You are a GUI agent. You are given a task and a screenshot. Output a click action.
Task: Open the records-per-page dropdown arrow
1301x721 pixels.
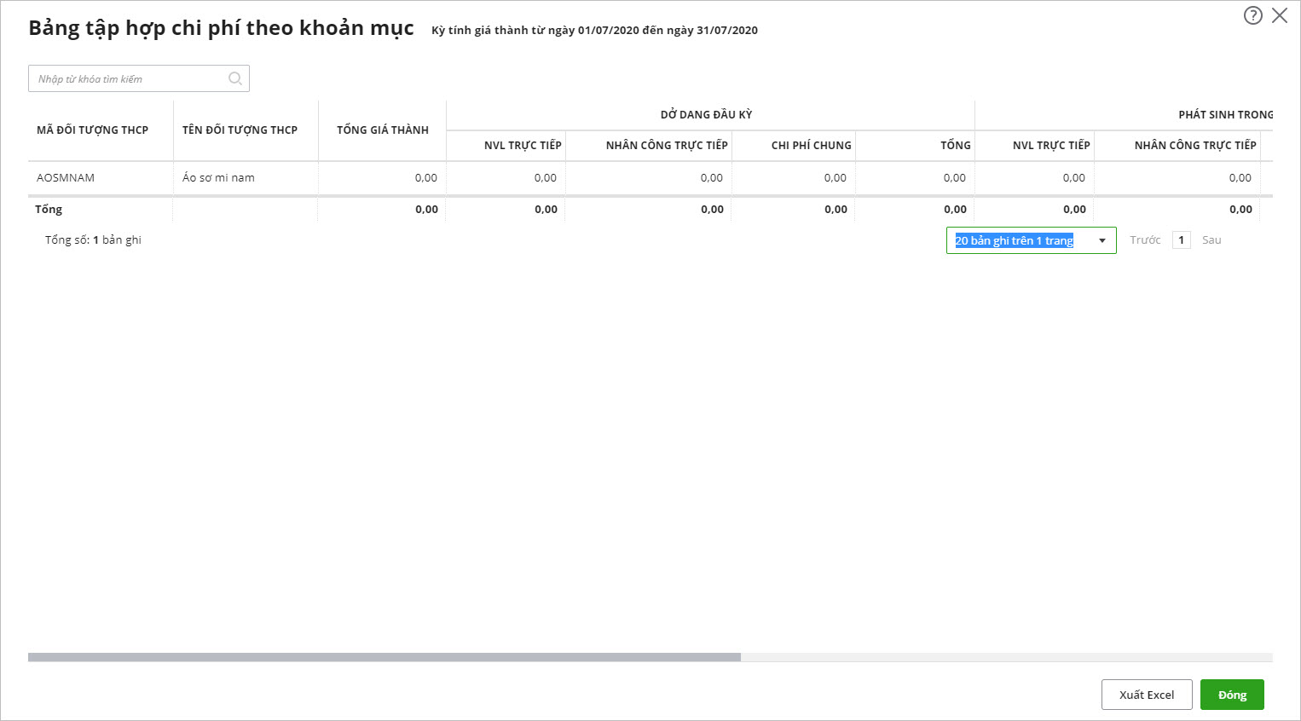click(x=1102, y=240)
